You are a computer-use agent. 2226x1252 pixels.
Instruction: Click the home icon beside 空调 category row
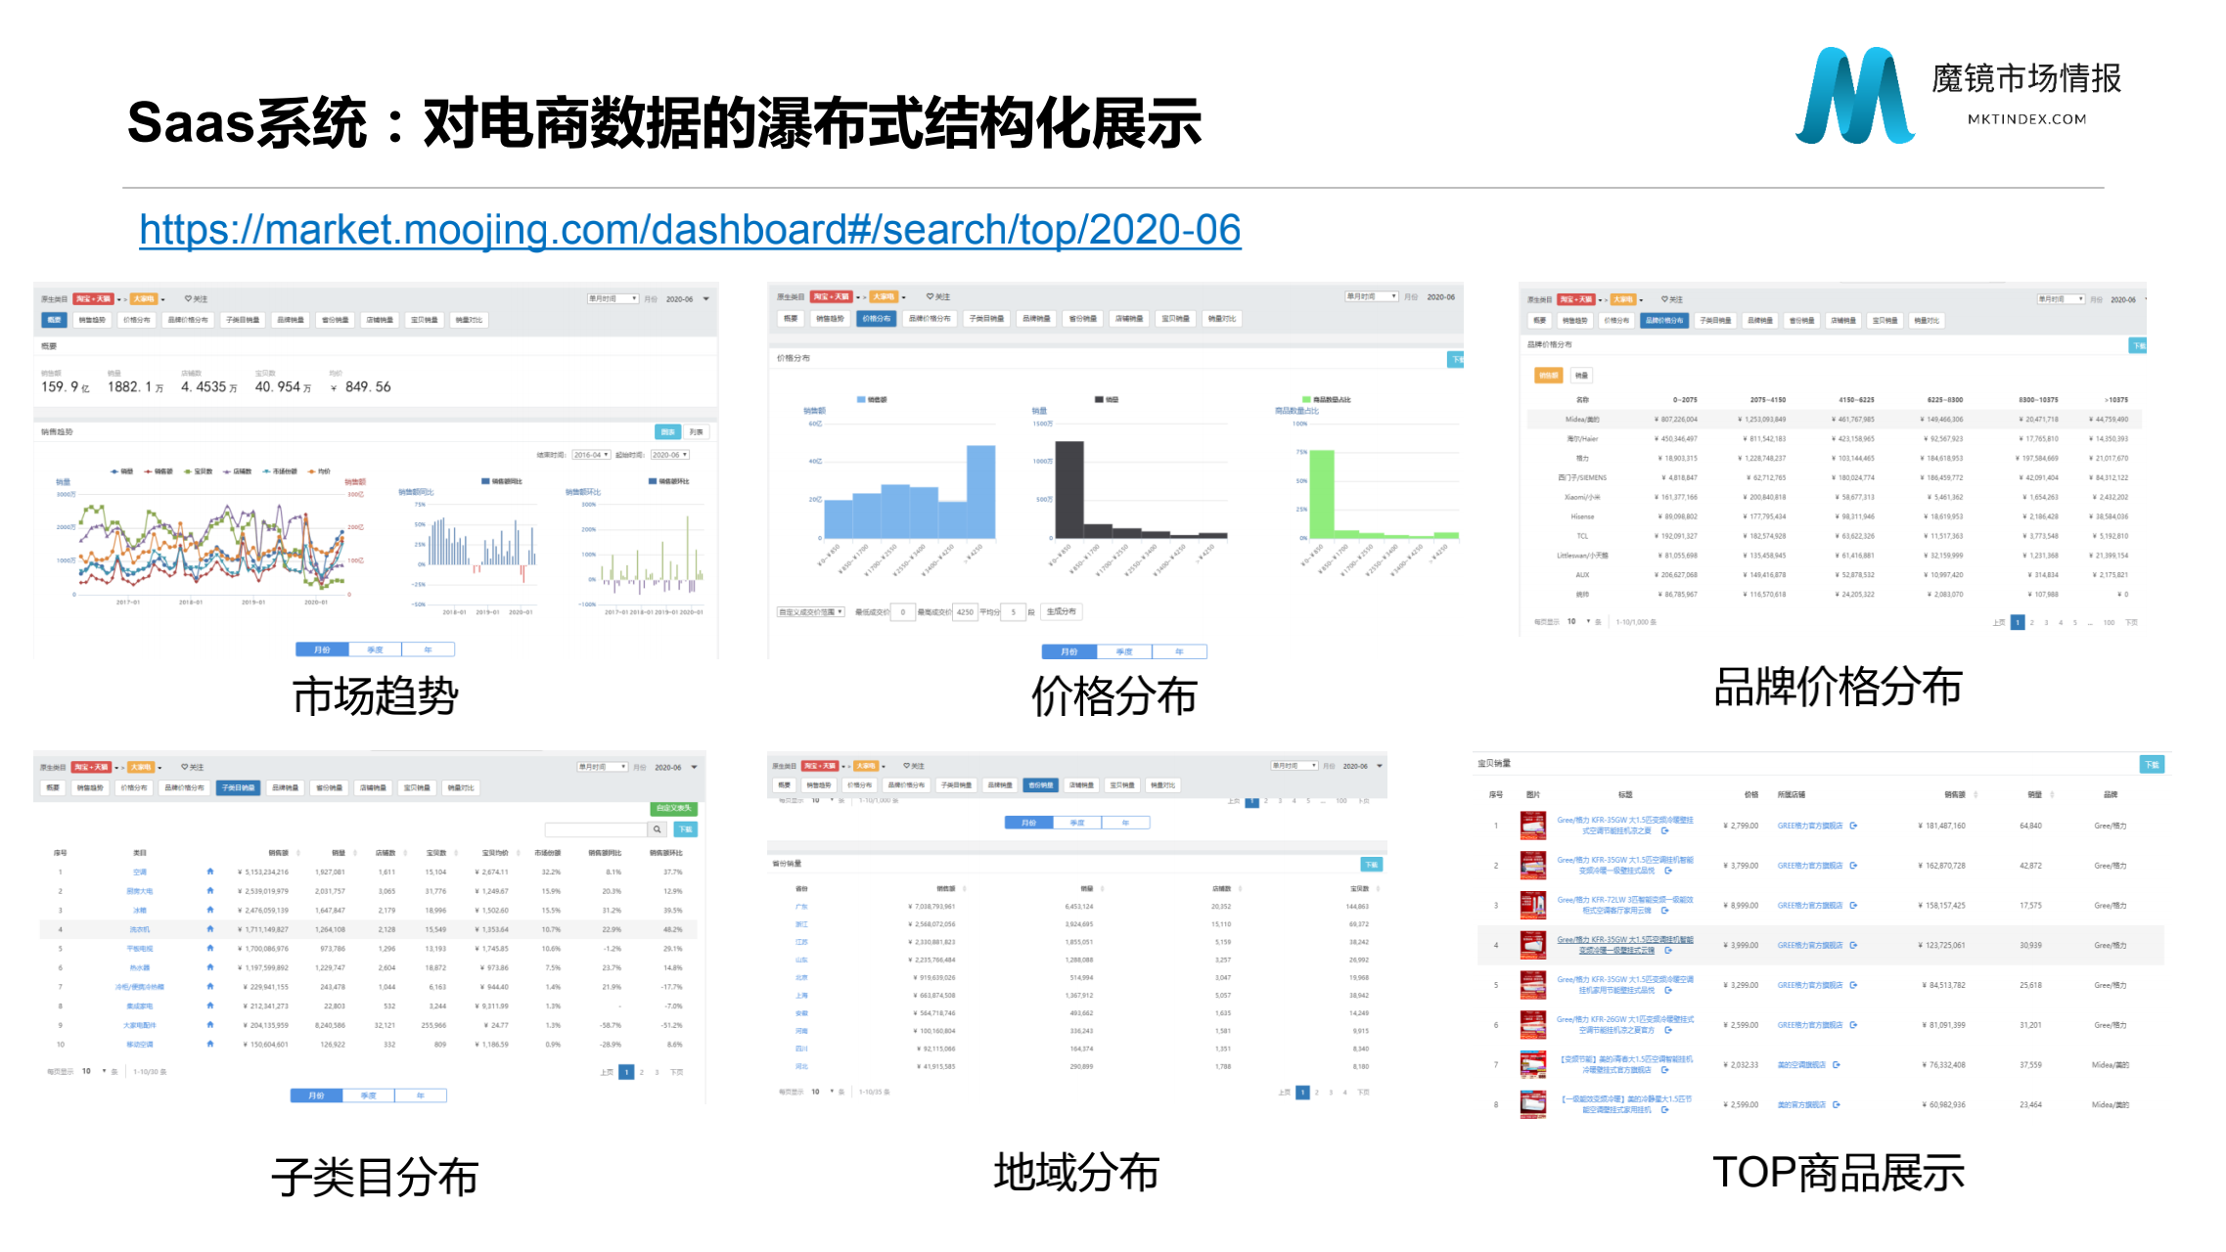point(209,872)
